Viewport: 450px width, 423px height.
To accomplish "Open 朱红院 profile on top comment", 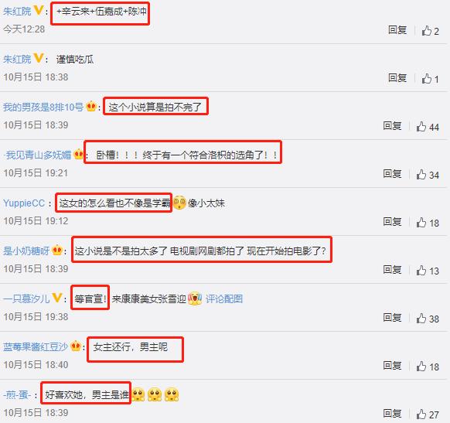I will [x=17, y=12].
